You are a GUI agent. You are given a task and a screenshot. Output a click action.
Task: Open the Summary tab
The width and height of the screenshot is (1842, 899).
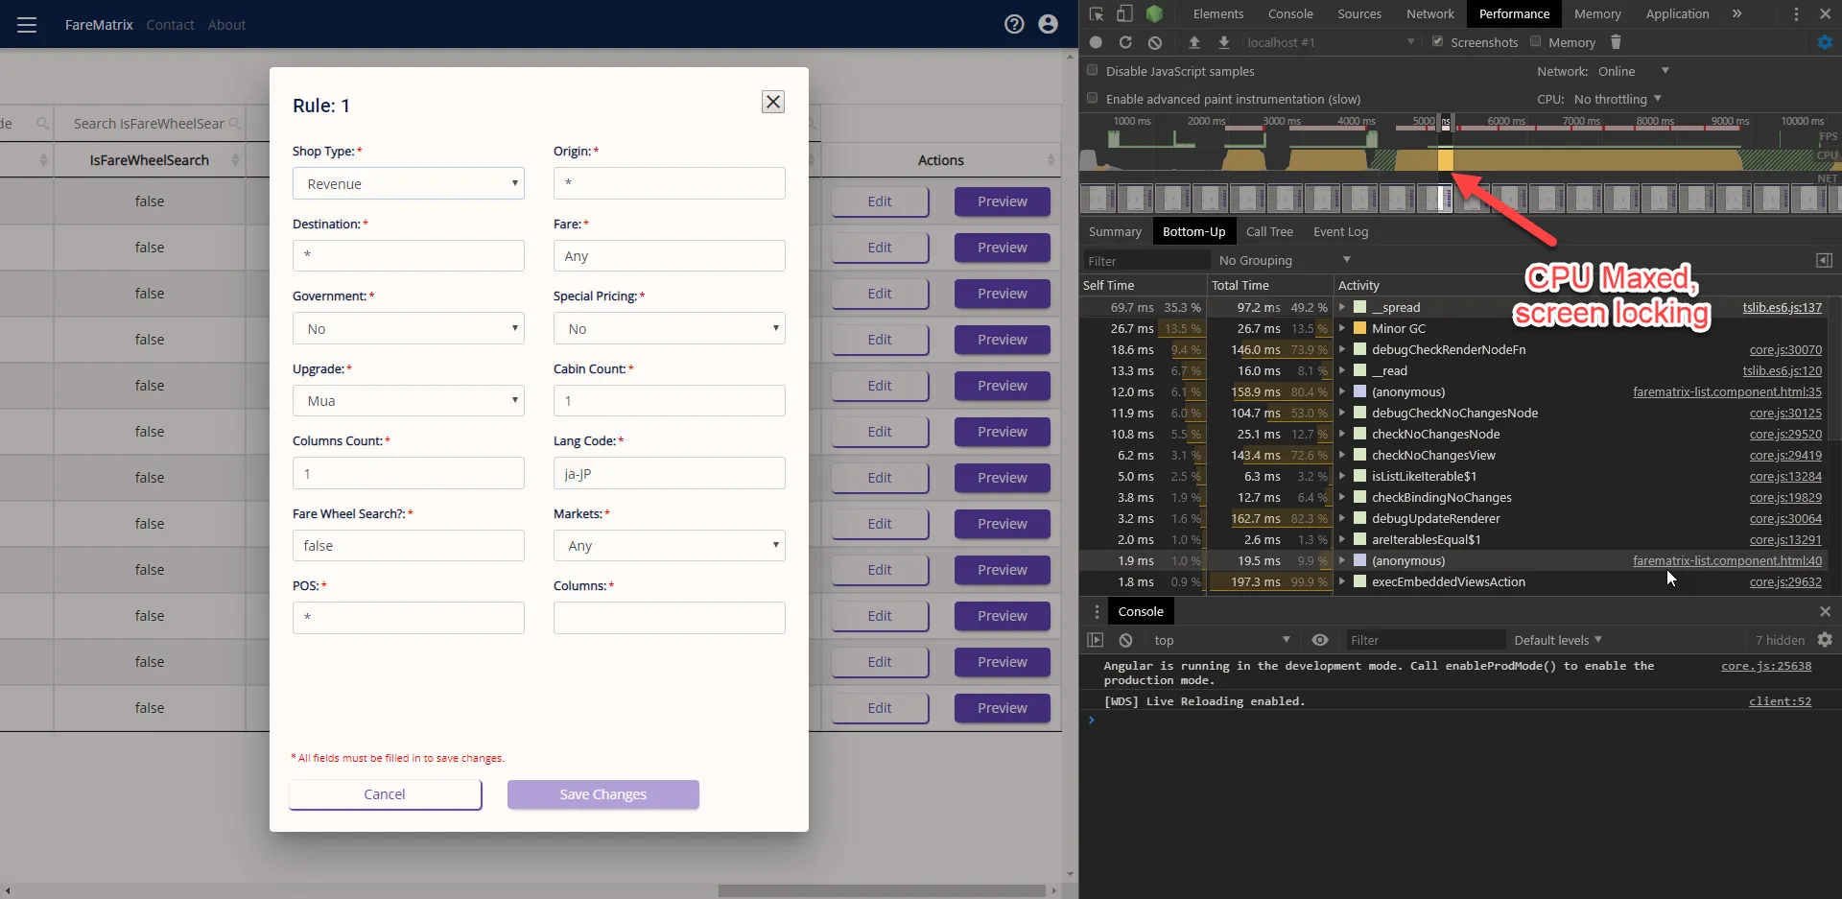tap(1115, 231)
